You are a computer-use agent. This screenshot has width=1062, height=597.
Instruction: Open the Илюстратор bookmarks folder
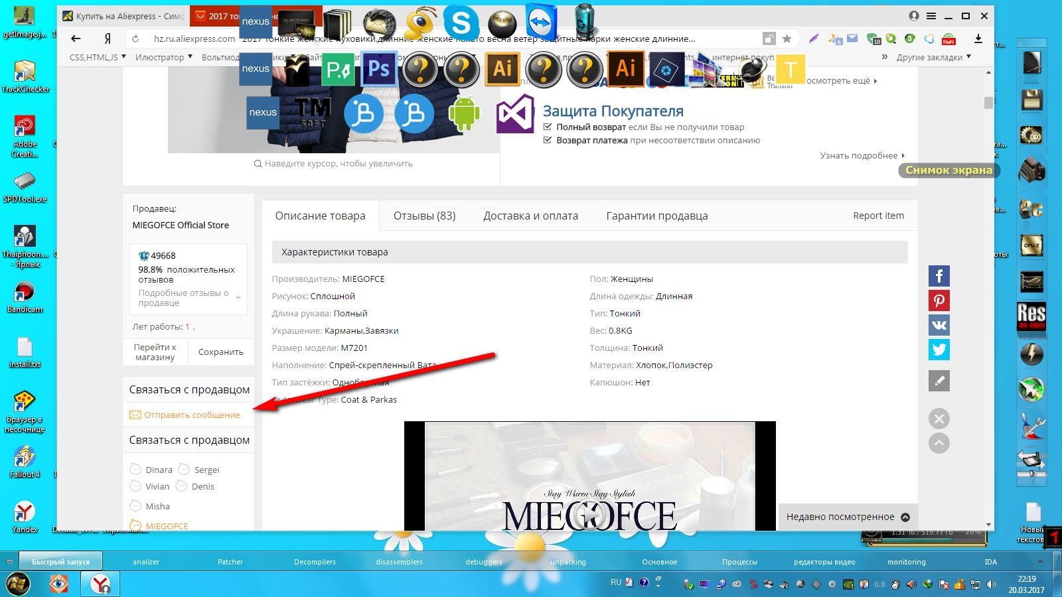pyautogui.click(x=163, y=57)
